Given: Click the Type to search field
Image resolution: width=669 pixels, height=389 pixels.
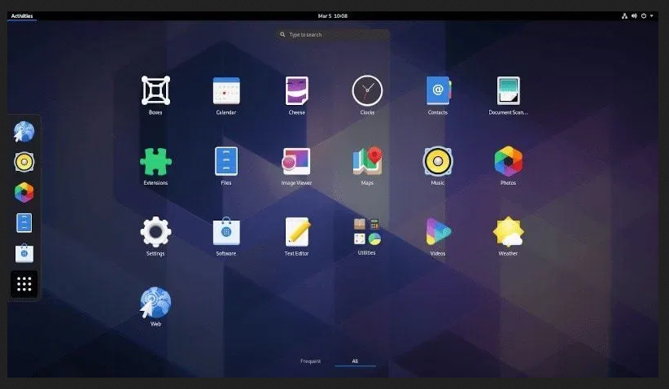Looking at the screenshot, I should (332, 34).
